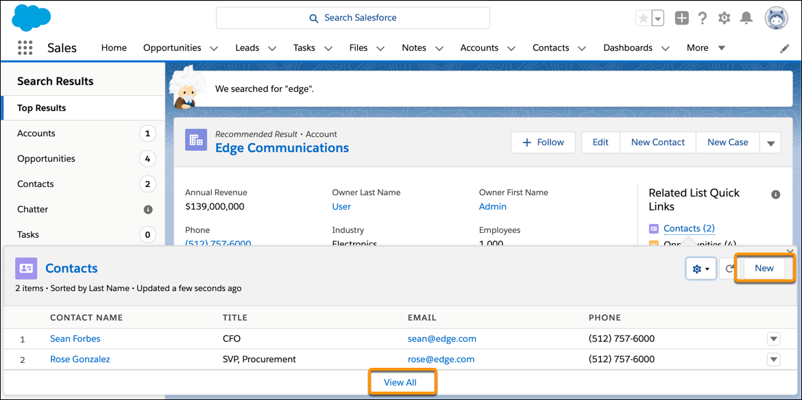Click Related List Quick Links info icon

(775, 195)
